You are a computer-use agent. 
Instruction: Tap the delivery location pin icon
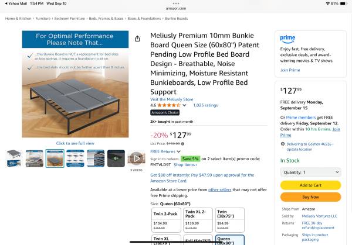click(x=283, y=143)
